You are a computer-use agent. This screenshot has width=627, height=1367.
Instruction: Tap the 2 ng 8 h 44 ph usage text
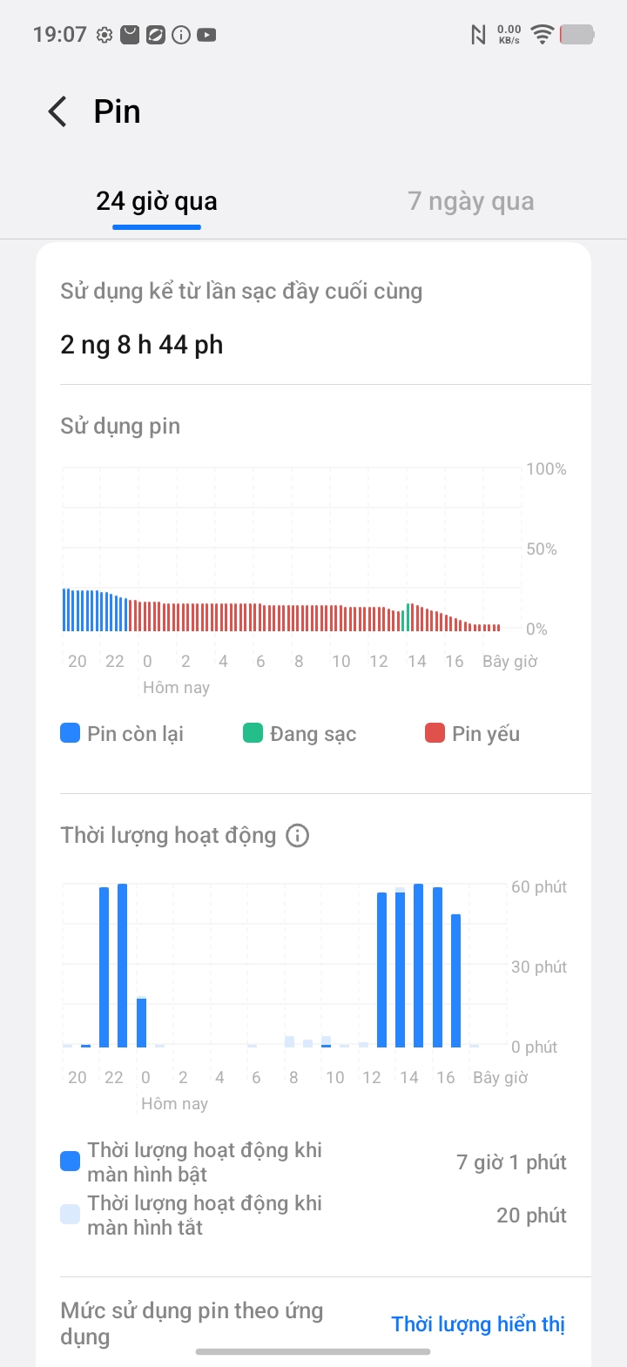tap(142, 345)
